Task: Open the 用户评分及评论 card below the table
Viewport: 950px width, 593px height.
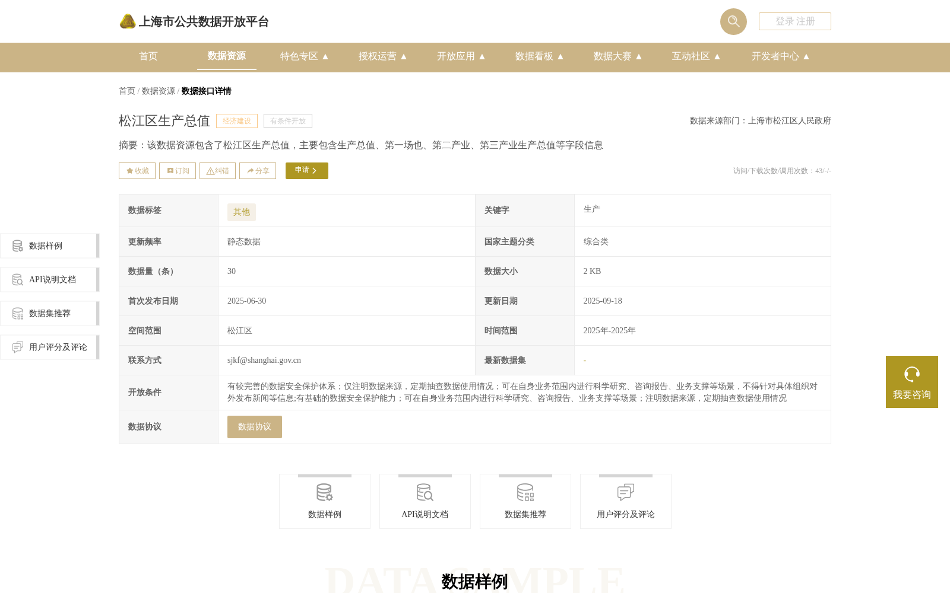Action: [x=626, y=501]
